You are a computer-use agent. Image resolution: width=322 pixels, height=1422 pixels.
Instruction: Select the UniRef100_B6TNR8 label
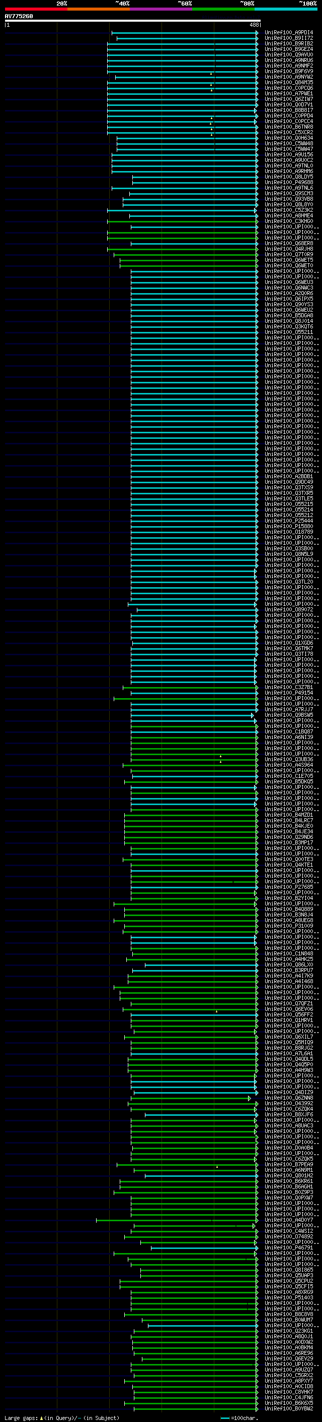coord(288,127)
